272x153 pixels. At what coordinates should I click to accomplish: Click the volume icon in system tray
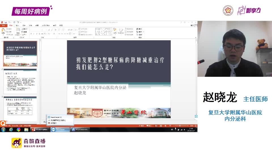184,129
